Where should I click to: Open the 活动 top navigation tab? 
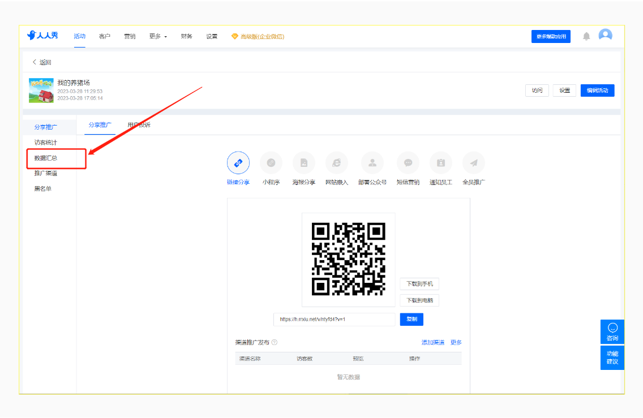[80, 36]
